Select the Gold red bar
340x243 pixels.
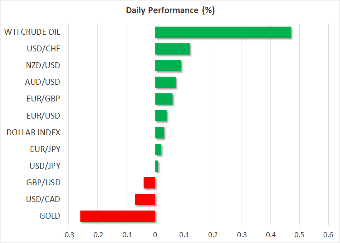click(x=117, y=216)
